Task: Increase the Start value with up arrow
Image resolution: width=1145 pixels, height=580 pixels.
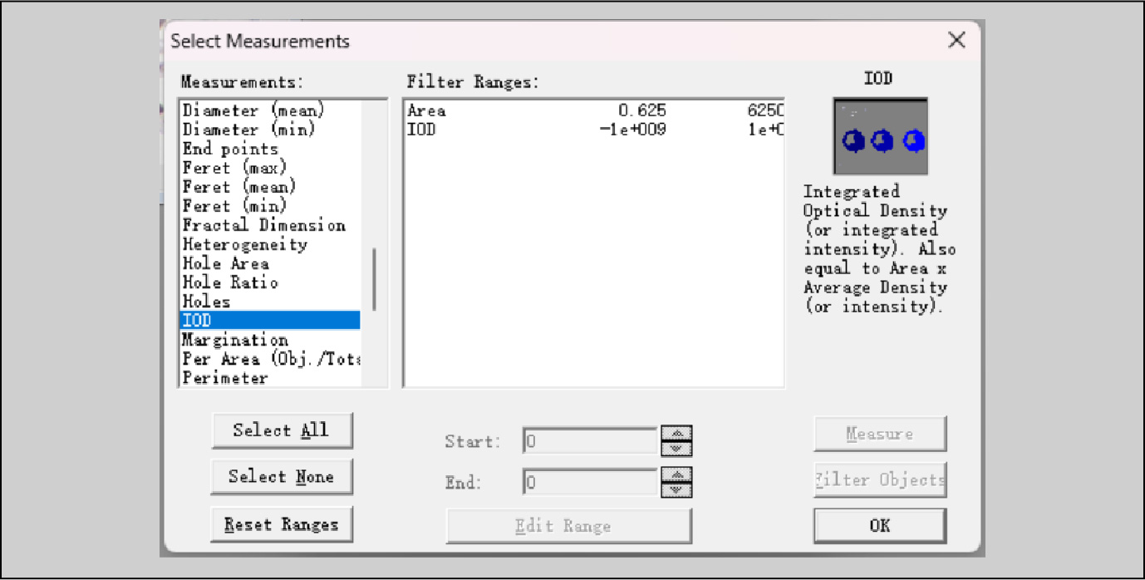Action: [676, 433]
